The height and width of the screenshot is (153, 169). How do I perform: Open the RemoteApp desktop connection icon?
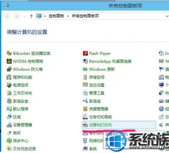coord(85,61)
